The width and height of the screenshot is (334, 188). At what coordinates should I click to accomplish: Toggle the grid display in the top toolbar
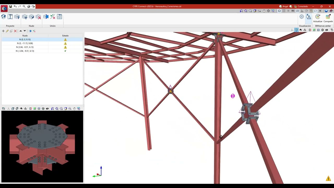point(284,11)
